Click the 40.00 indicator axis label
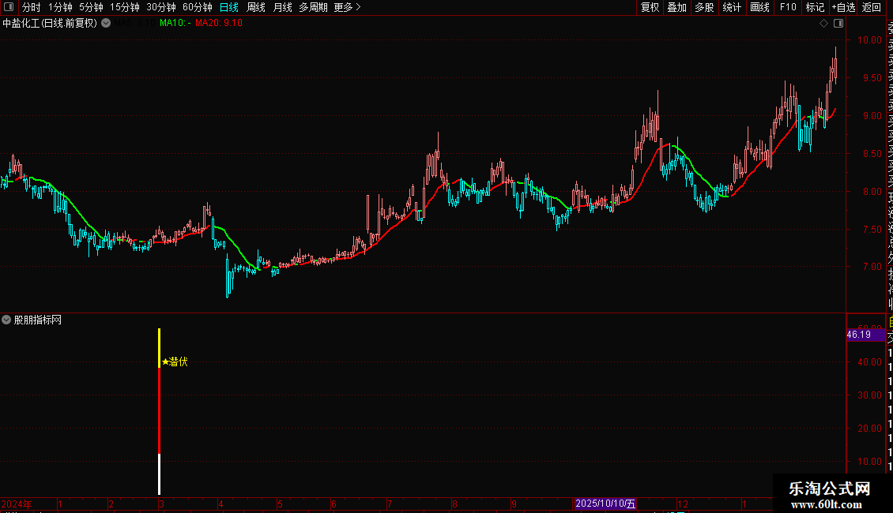 (869, 361)
